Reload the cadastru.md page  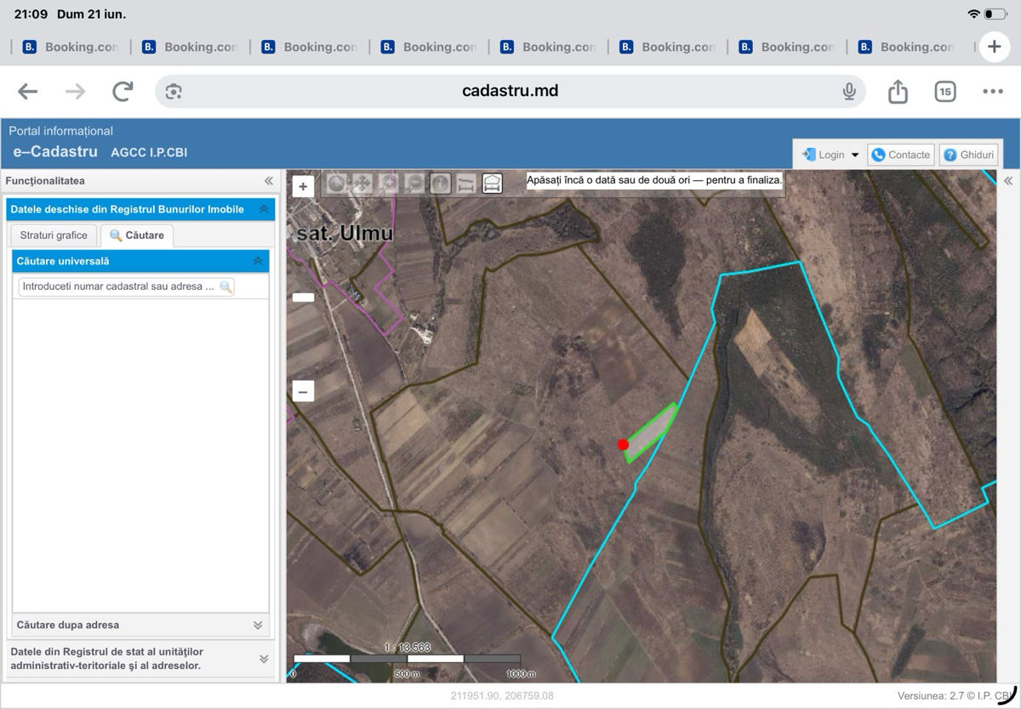tap(123, 91)
